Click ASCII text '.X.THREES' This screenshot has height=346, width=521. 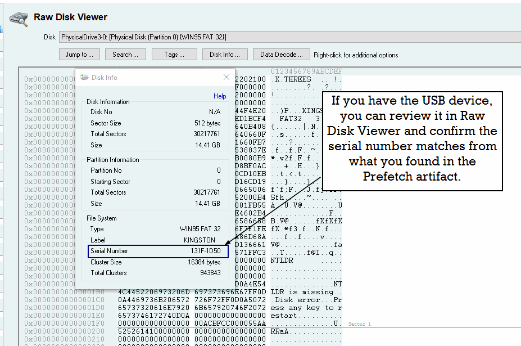point(291,79)
